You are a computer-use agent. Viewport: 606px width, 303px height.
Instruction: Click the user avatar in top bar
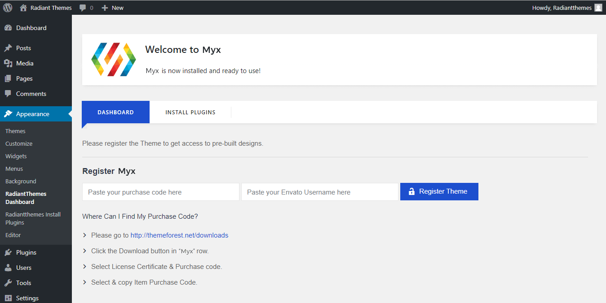pos(598,8)
